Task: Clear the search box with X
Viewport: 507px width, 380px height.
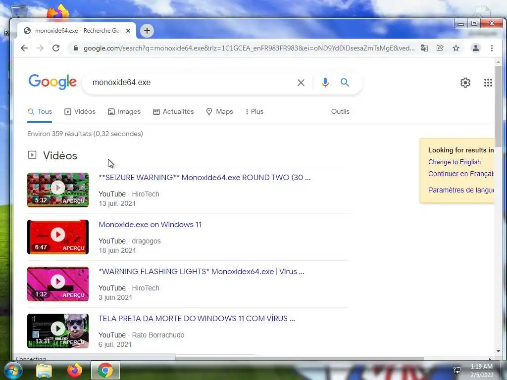Action: pos(301,83)
